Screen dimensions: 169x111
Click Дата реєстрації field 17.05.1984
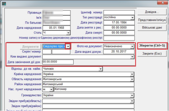click(x=119, y=23)
